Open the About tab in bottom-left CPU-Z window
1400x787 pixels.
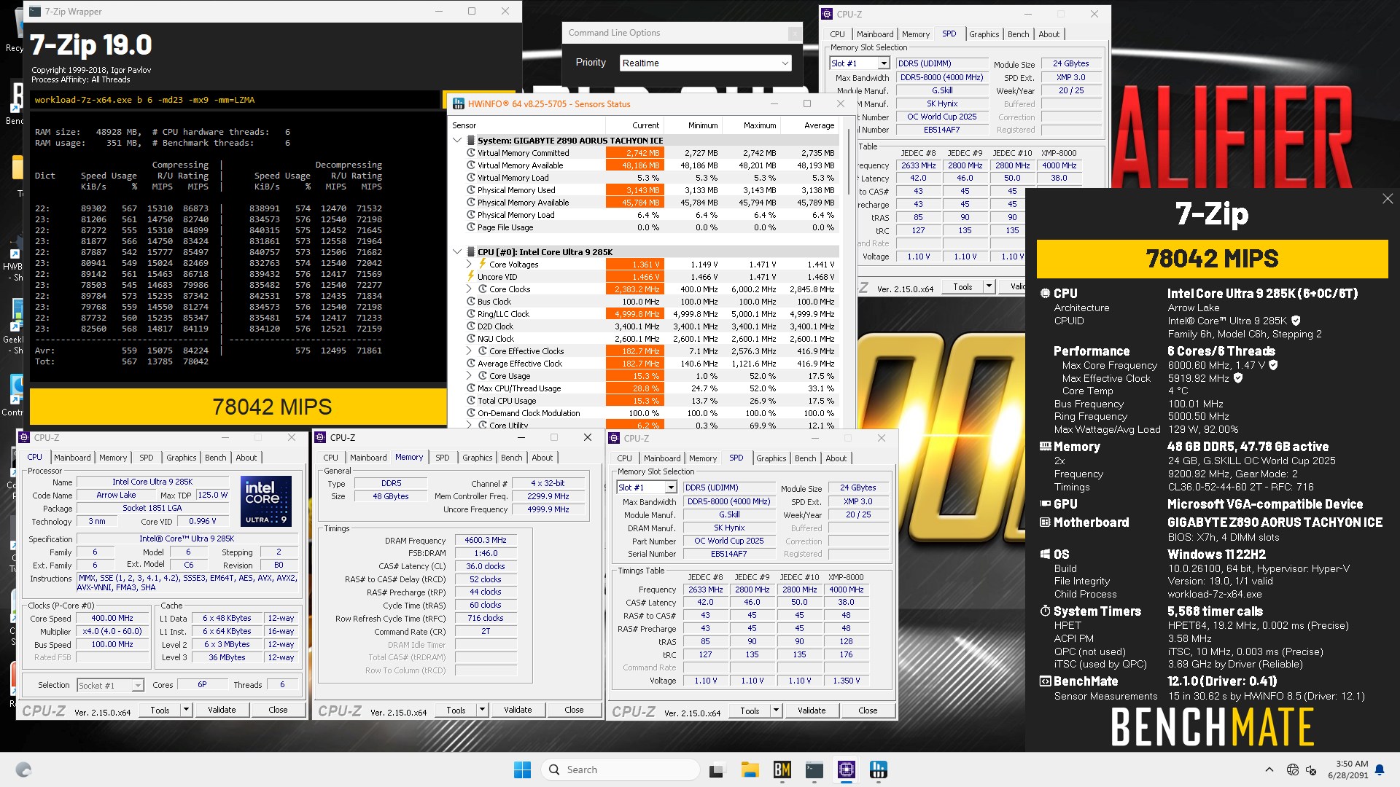pos(246,458)
